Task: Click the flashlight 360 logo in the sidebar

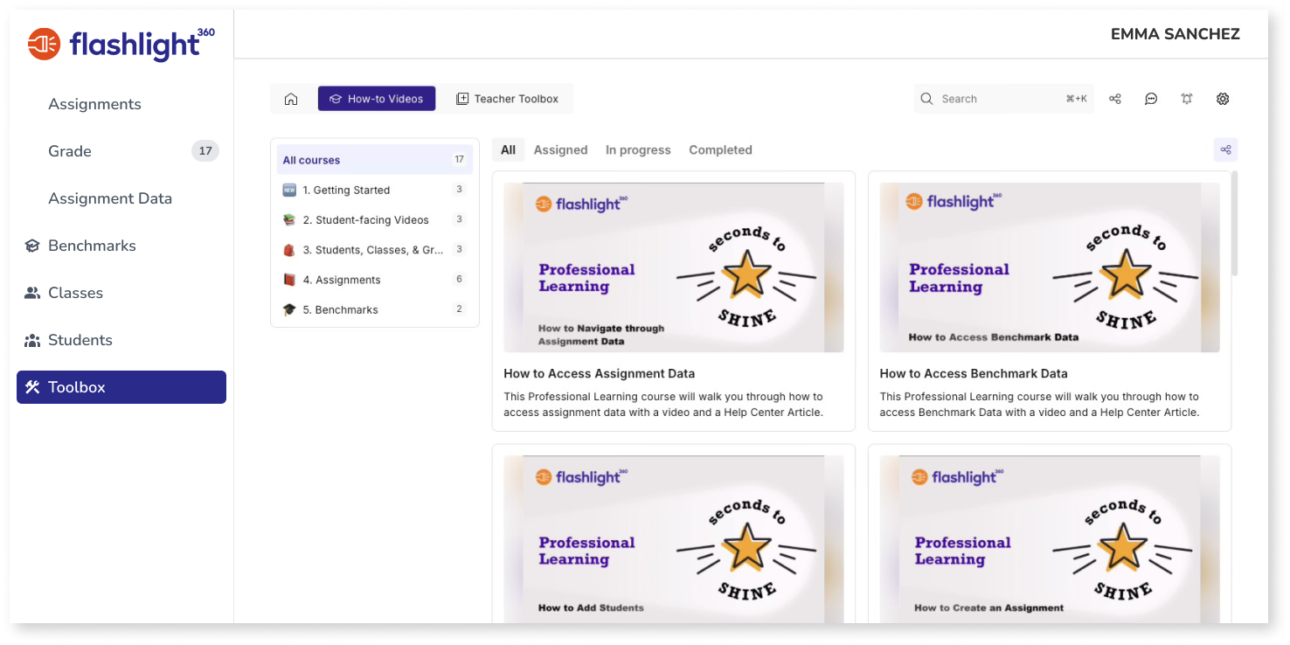Action: (x=121, y=45)
